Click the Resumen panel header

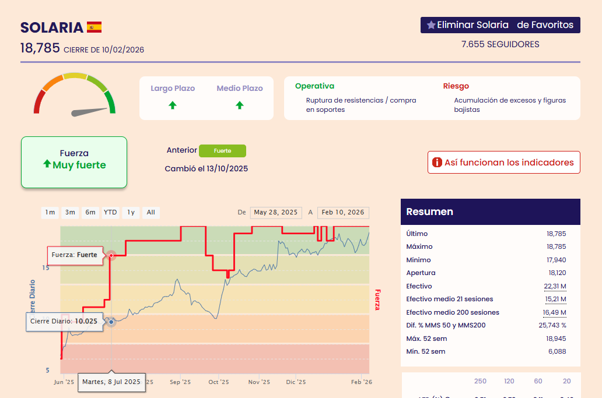click(490, 212)
